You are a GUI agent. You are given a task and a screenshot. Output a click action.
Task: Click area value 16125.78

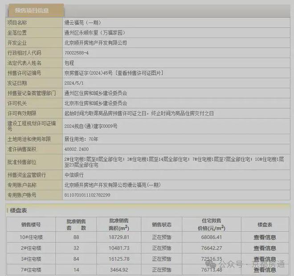pos(119,259)
